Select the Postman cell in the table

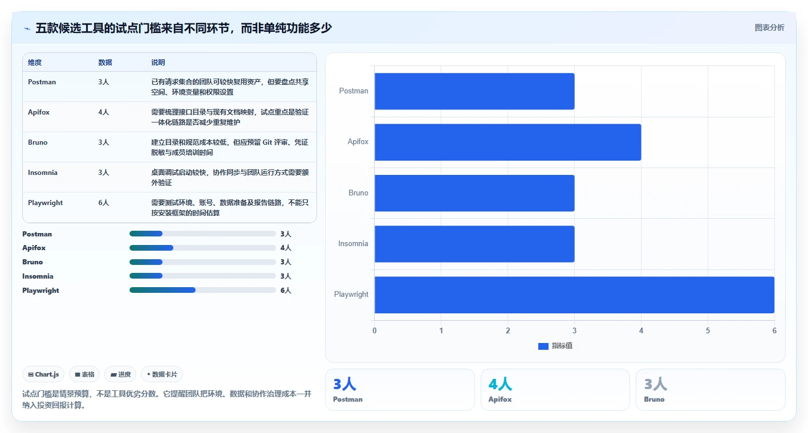coord(42,82)
